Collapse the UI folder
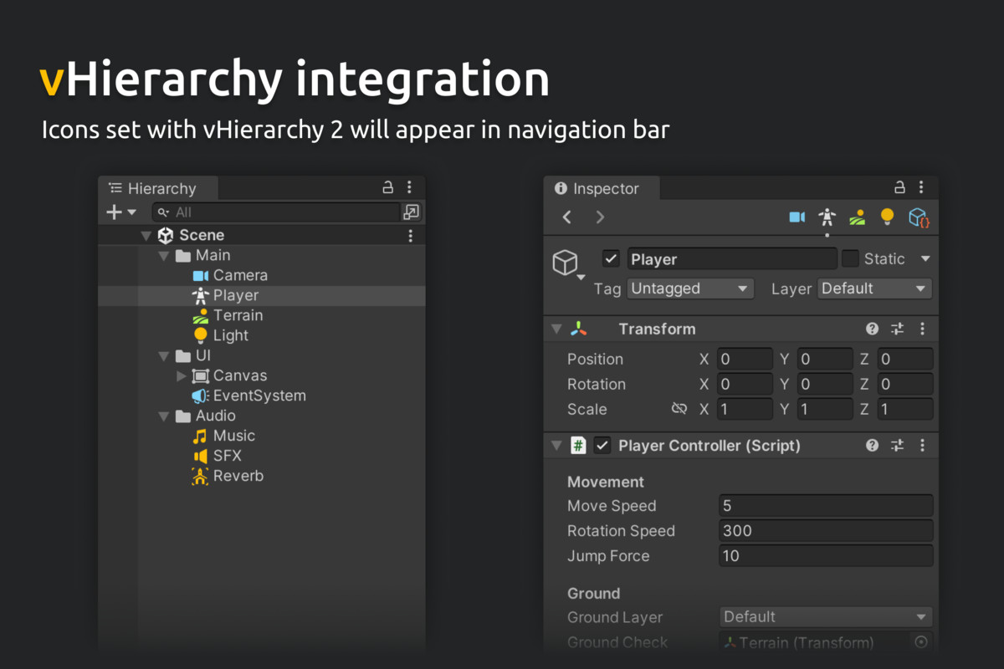Viewport: 1004px width, 669px height. coord(164,356)
